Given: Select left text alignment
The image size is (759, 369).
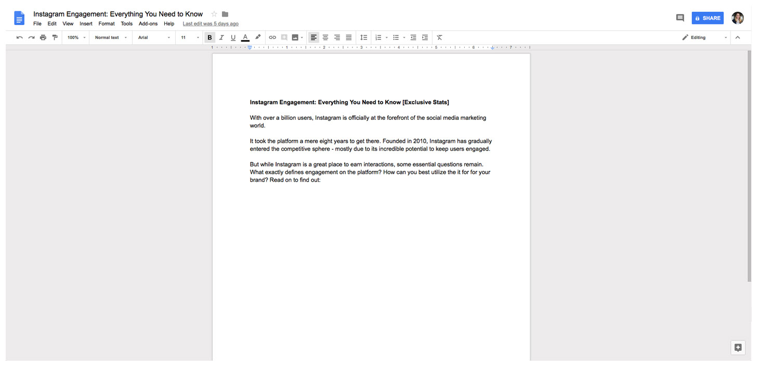Looking at the screenshot, I should tap(313, 37).
